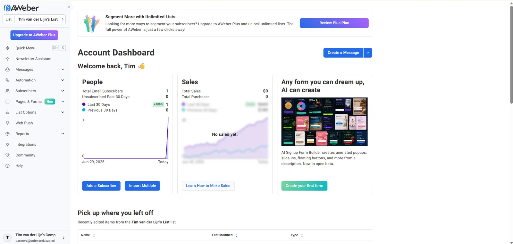This screenshot has height=244, width=513.
Task: Click the Total Sales label
Action: coord(191,91)
